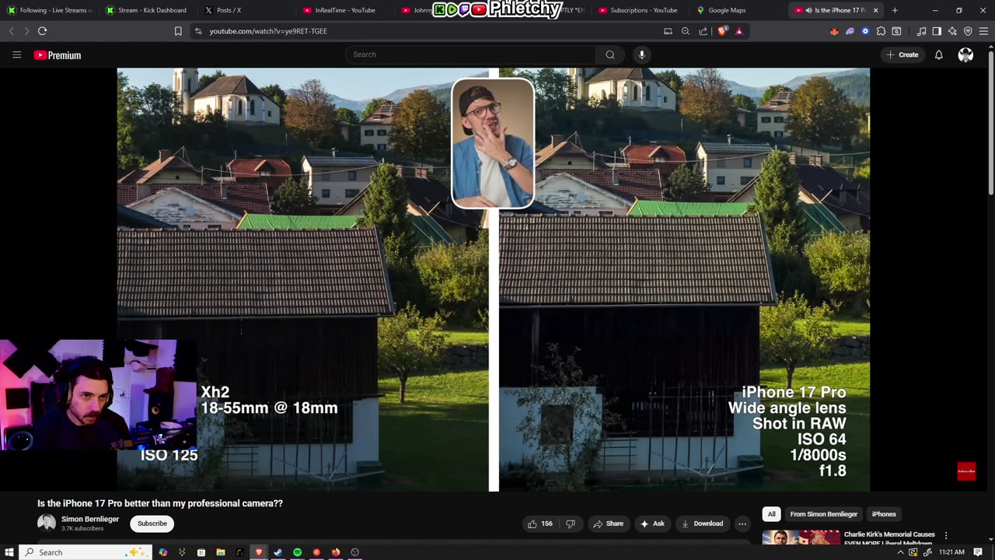
Task: Open the Windows Start menu
Action: click(9, 552)
